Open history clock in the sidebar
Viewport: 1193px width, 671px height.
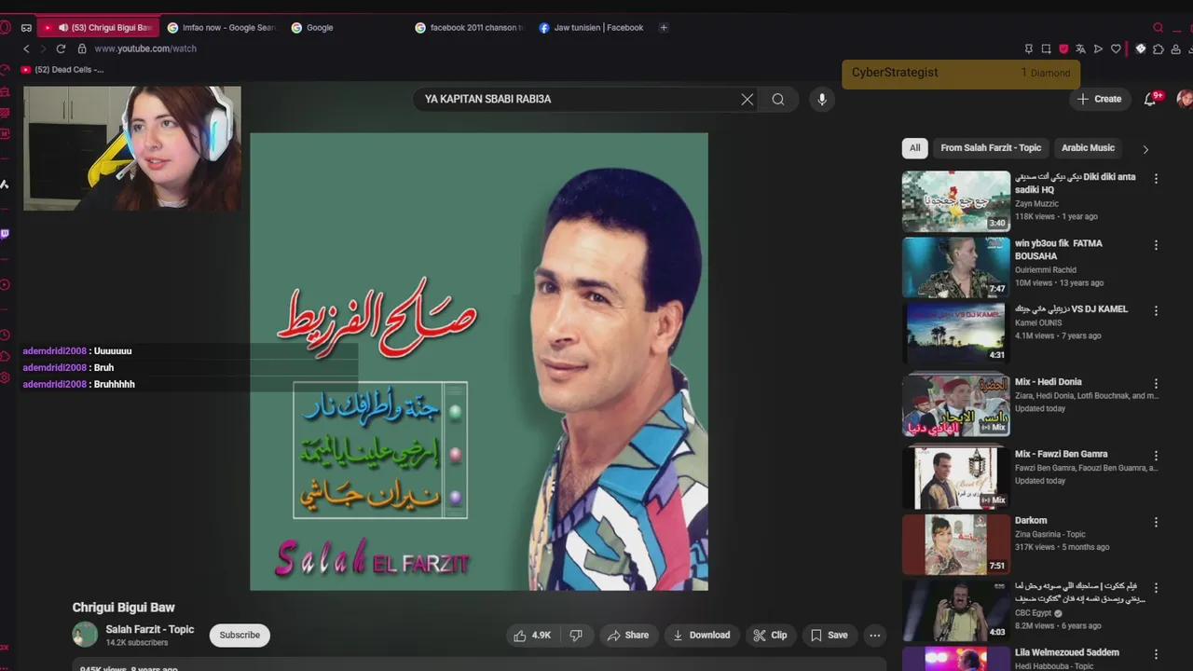point(5,335)
